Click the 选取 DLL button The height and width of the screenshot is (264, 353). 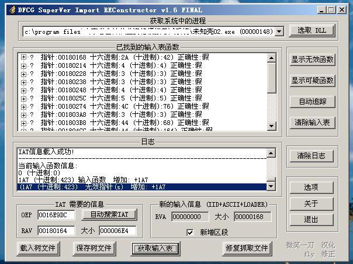coord(312,30)
